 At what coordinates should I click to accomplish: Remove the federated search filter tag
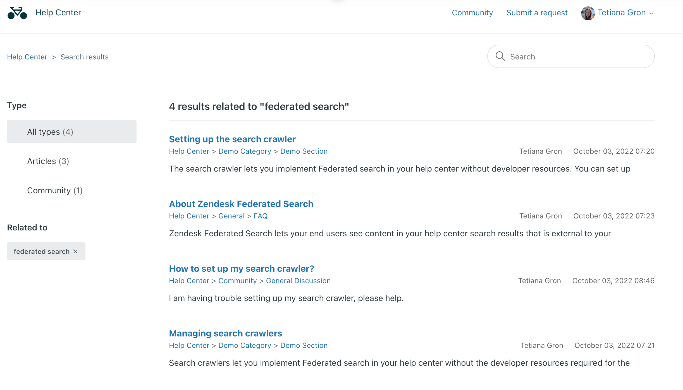click(75, 251)
